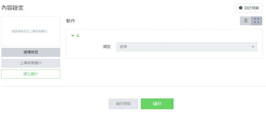This screenshot has width=266, height=118.
Task: Click the 選擇 placeholder text in the combo box
Action: 123,47
